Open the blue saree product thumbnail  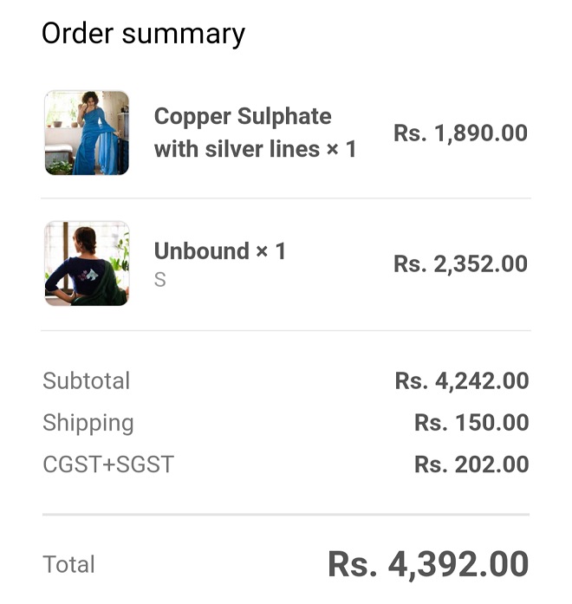tap(87, 133)
